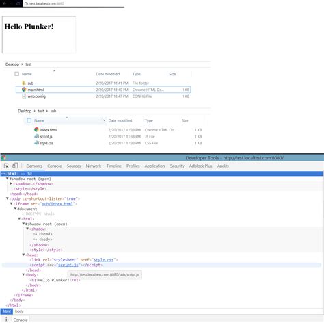Check the select-all checkbox in sub folder
The image size is (324, 323).
[29, 120]
